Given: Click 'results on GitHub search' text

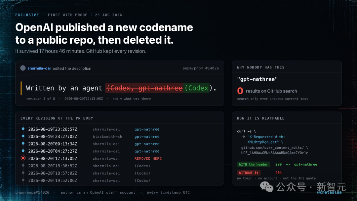Looking at the screenshot, I should click(x=271, y=91).
